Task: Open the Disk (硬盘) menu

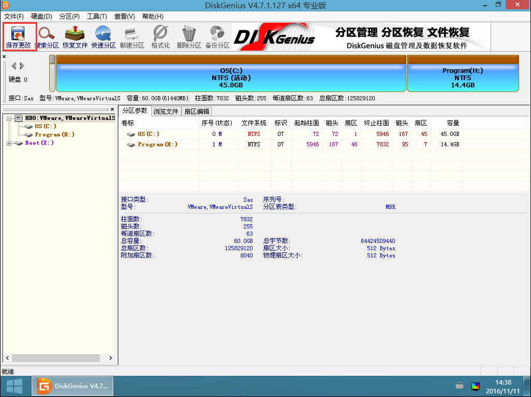Action: point(41,17)
